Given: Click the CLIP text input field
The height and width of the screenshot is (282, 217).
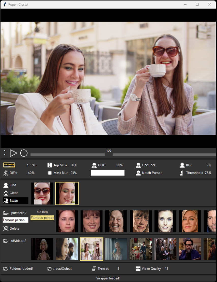Looking at the screenshot, I should tap(107, 173).
